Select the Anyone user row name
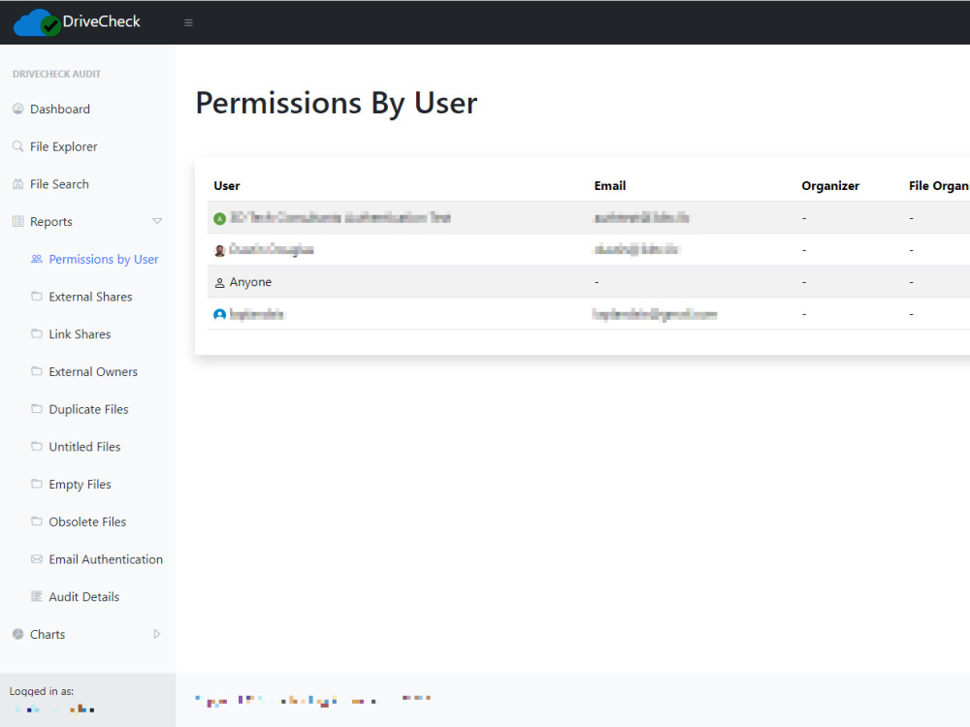Viewport: 970px width, 727px height. click(x=250, y=282)
